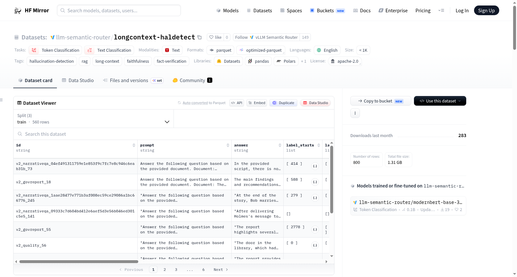Click the Duplicate button
Image resolution: width=517 pixels, height=277 pixels.
point(283,103)
